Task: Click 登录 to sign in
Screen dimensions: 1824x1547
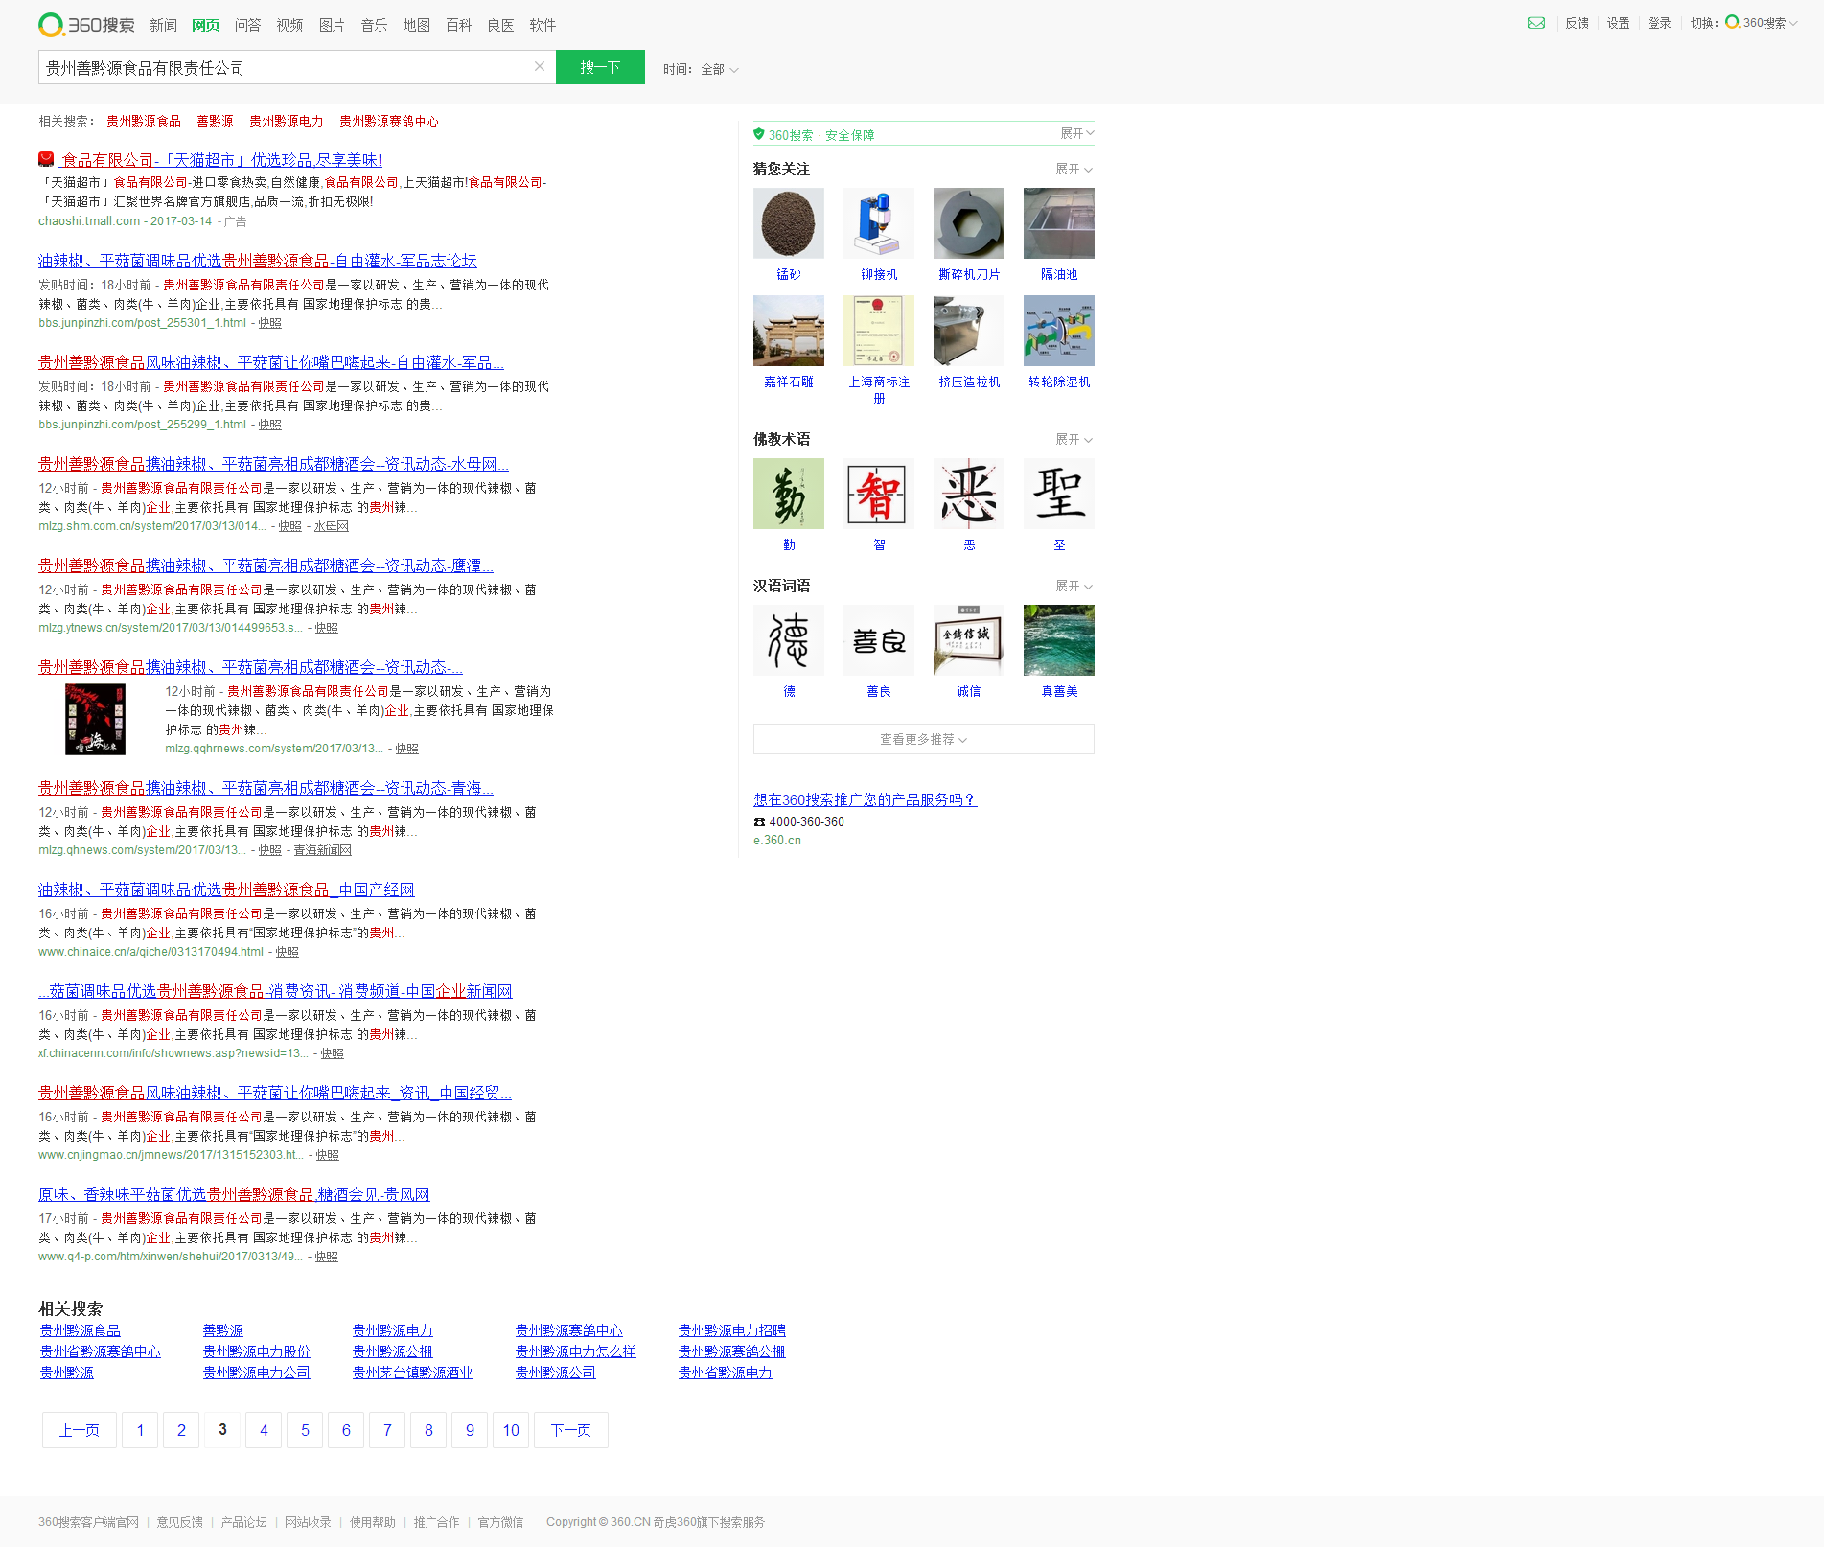Action: point(1659,23)
